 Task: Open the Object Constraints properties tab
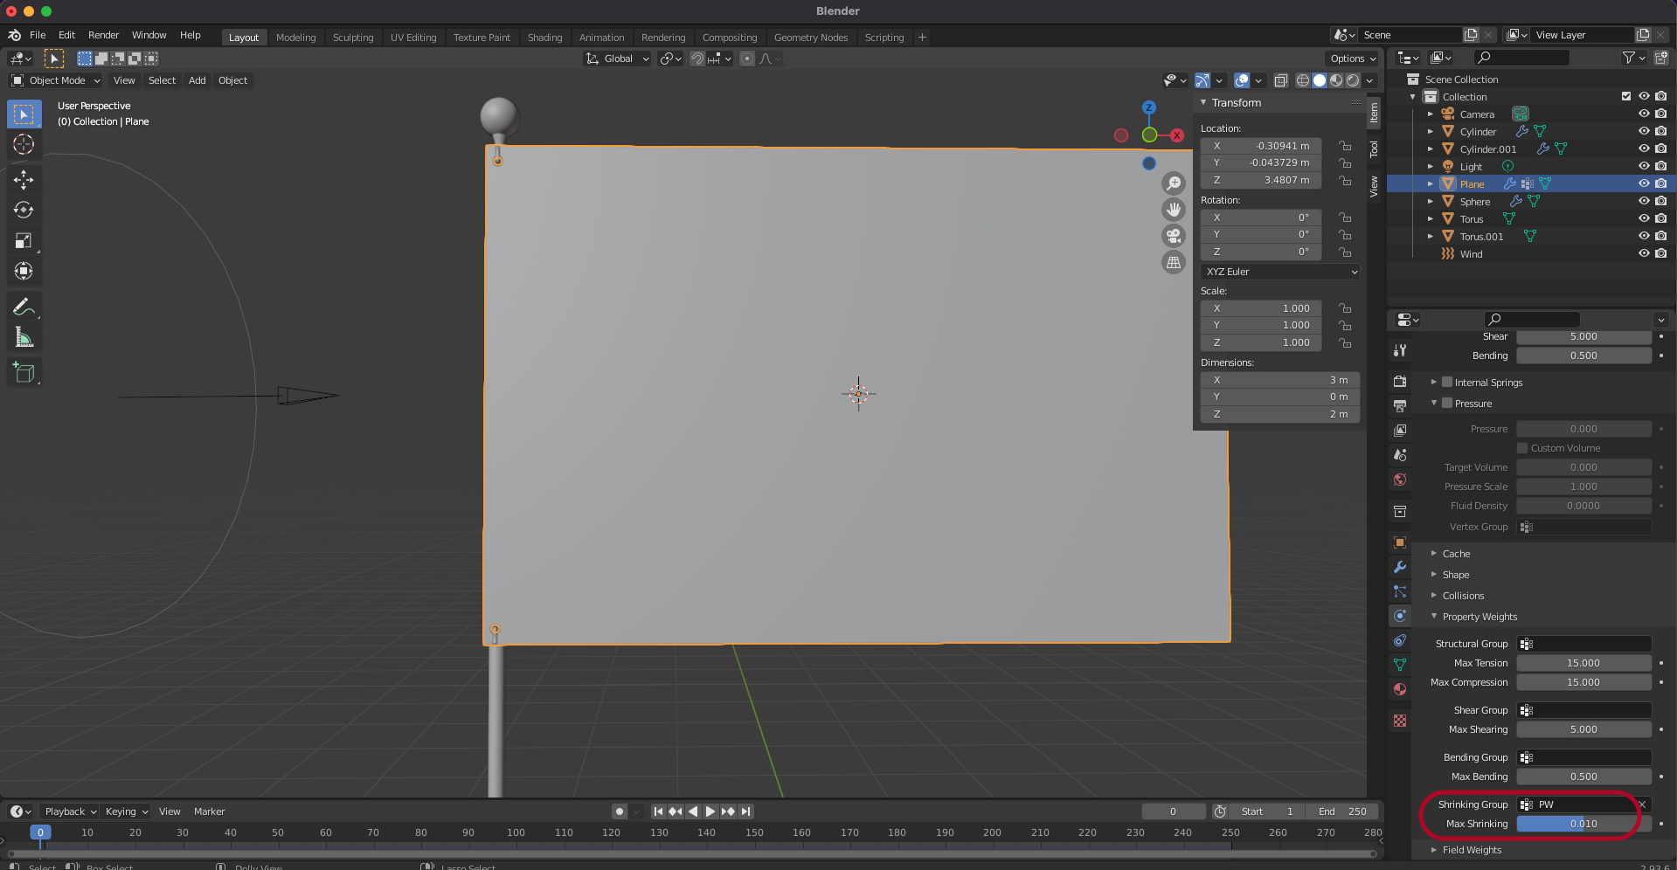pos(1400,640)
